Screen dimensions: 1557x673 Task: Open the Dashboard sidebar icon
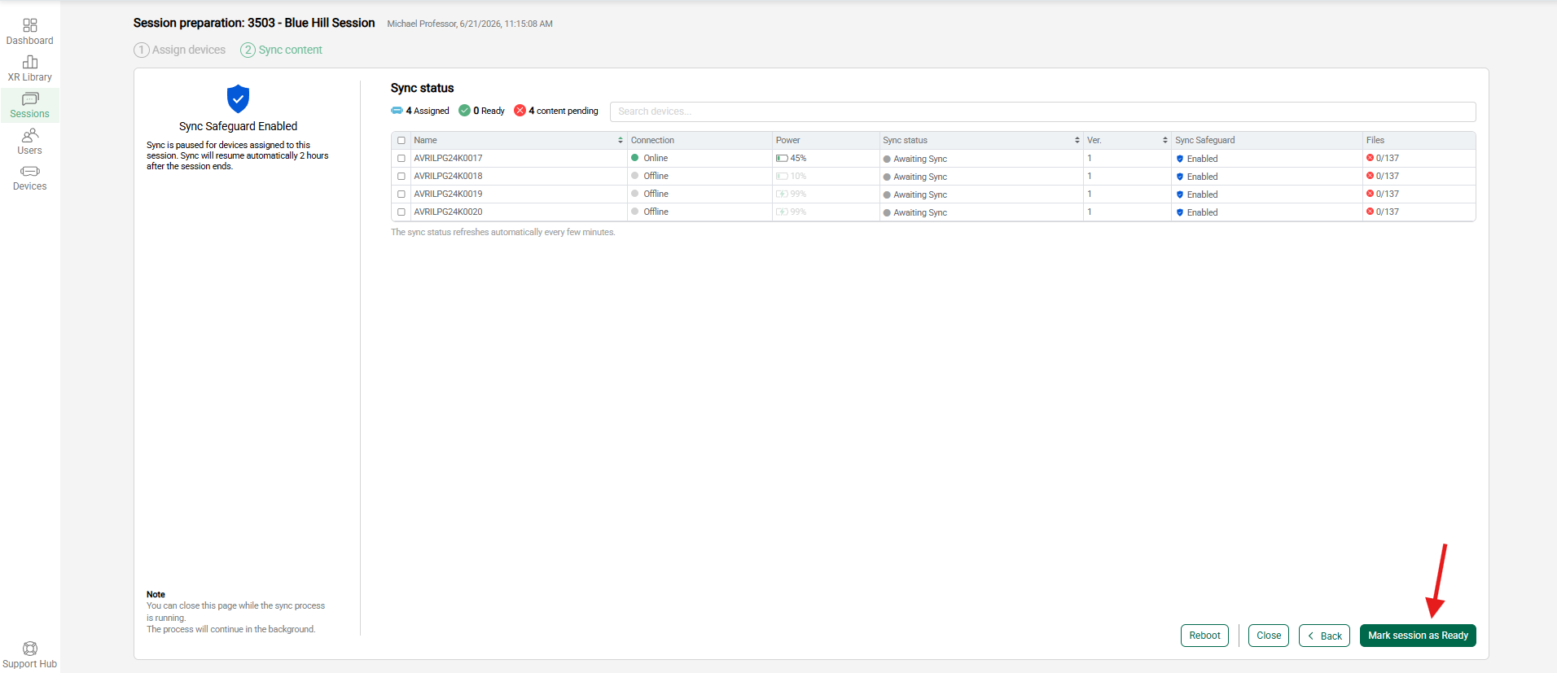pos(30,25)
